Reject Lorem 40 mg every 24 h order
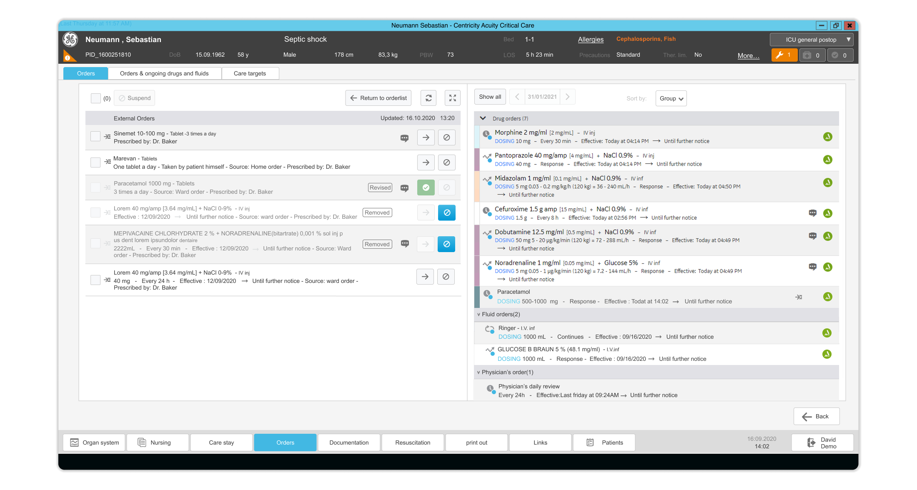This screenshot has height=490, width=917. 446,277
